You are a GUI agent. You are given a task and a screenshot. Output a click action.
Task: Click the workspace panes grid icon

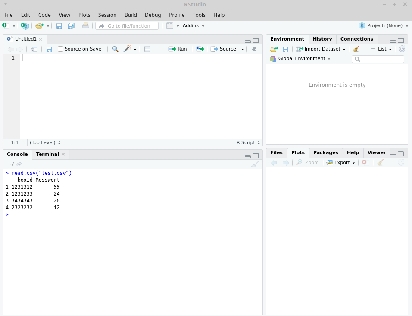[x=170, y=26]
